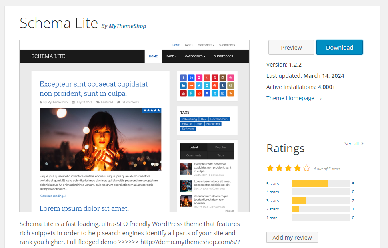Image resolution: width=388 pixels, height=248 pixels.
Task: Click the review count in the 3 stars row
Action: (353, 200)
